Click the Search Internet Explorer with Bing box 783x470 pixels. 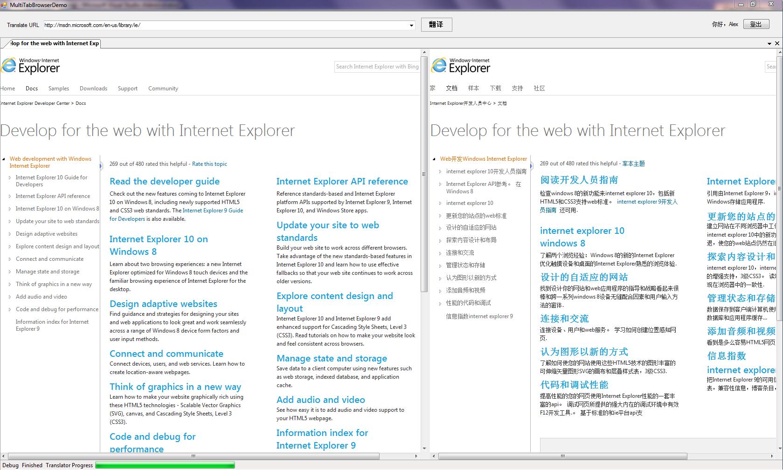377,67
